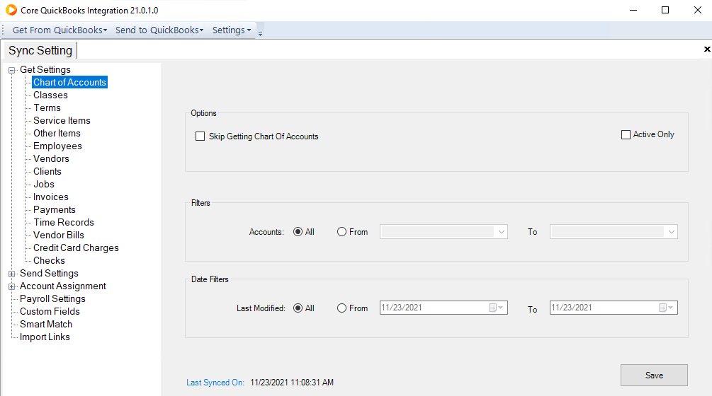Screen dimensions: 712x396
Task: Open Send to QuickBooks menu
Action: pyautogui.click(x=159, y=30)
